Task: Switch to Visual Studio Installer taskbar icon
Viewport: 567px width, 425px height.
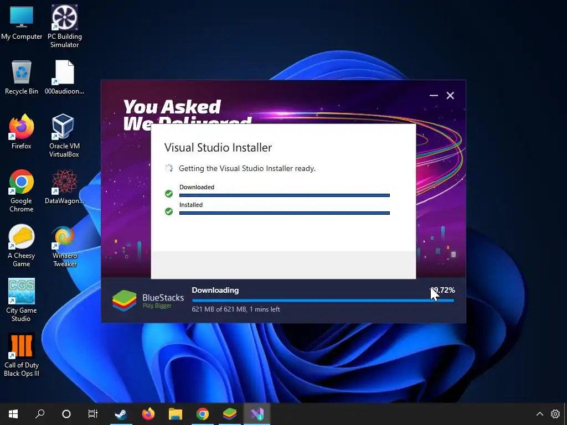Action: [257, 413]
